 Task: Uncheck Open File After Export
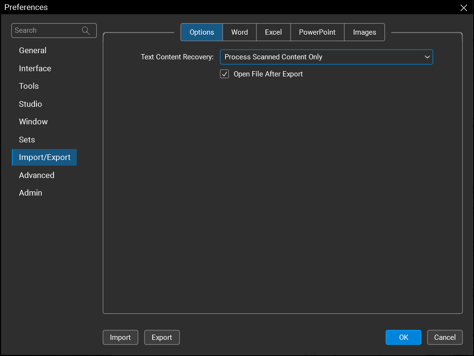point(225,74)
